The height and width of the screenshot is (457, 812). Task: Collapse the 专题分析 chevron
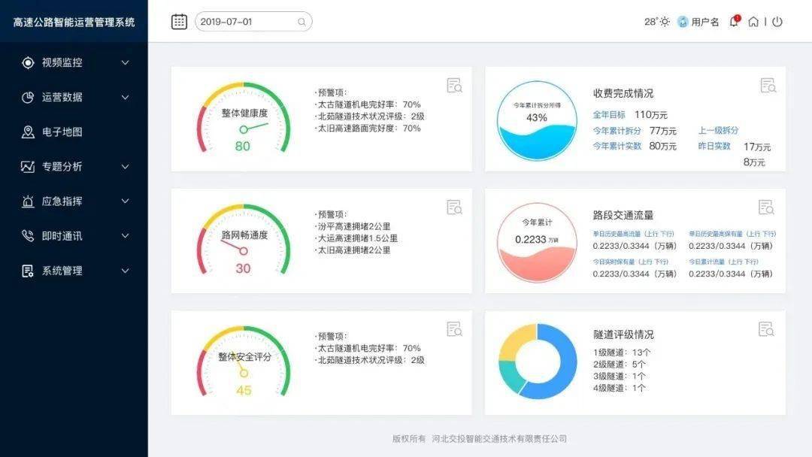(x=125, y=167)
